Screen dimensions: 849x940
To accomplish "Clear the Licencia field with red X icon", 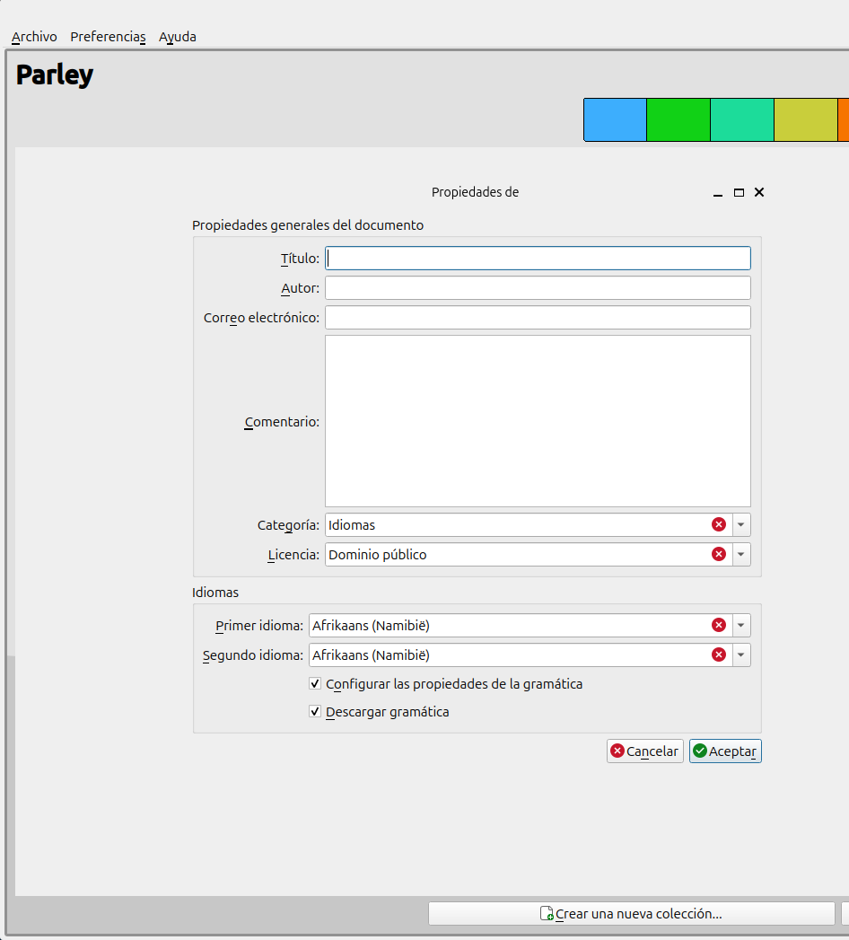I will [718, 555].
